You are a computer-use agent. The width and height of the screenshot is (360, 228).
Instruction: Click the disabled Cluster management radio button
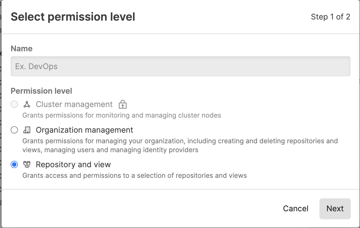coord(14,104)
